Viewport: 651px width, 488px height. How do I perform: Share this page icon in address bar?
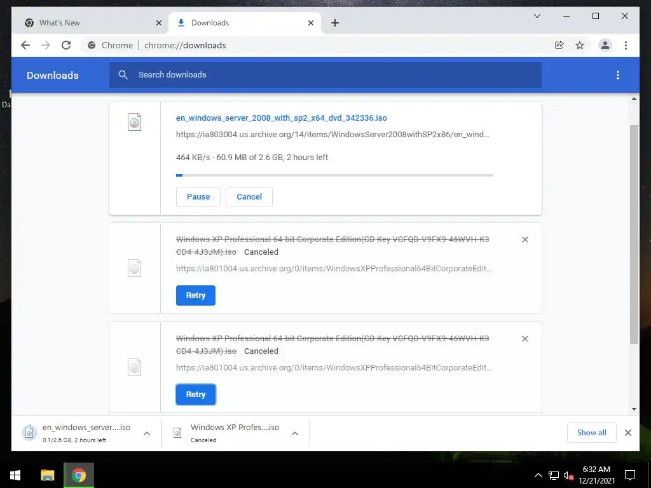click(559, 45)
